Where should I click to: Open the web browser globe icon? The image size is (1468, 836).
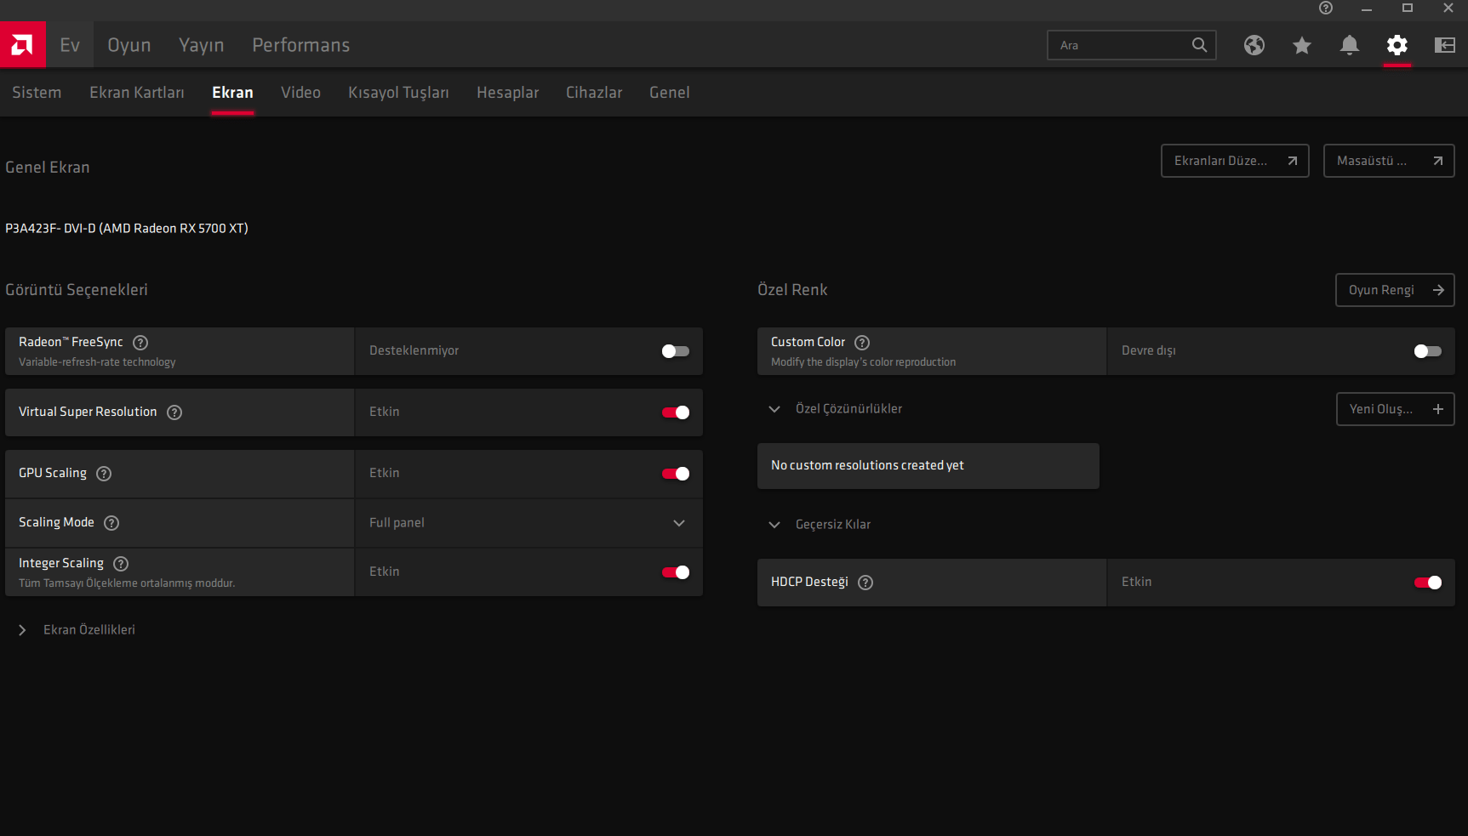pyautogui.click(x=1254, y=45)
